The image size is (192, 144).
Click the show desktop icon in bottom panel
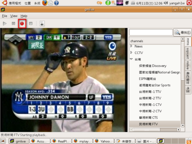pyautogui.click(x=3, y=141)
